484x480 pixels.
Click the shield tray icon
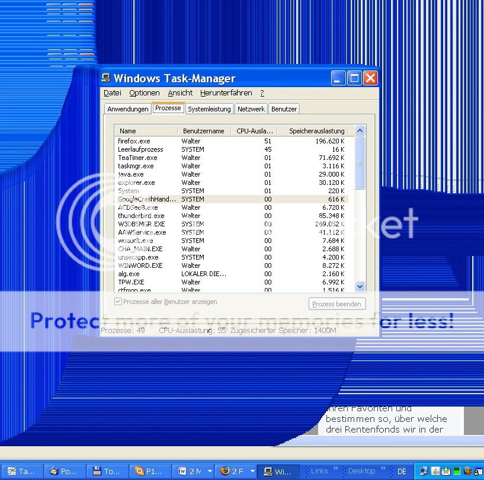[467, 471]
